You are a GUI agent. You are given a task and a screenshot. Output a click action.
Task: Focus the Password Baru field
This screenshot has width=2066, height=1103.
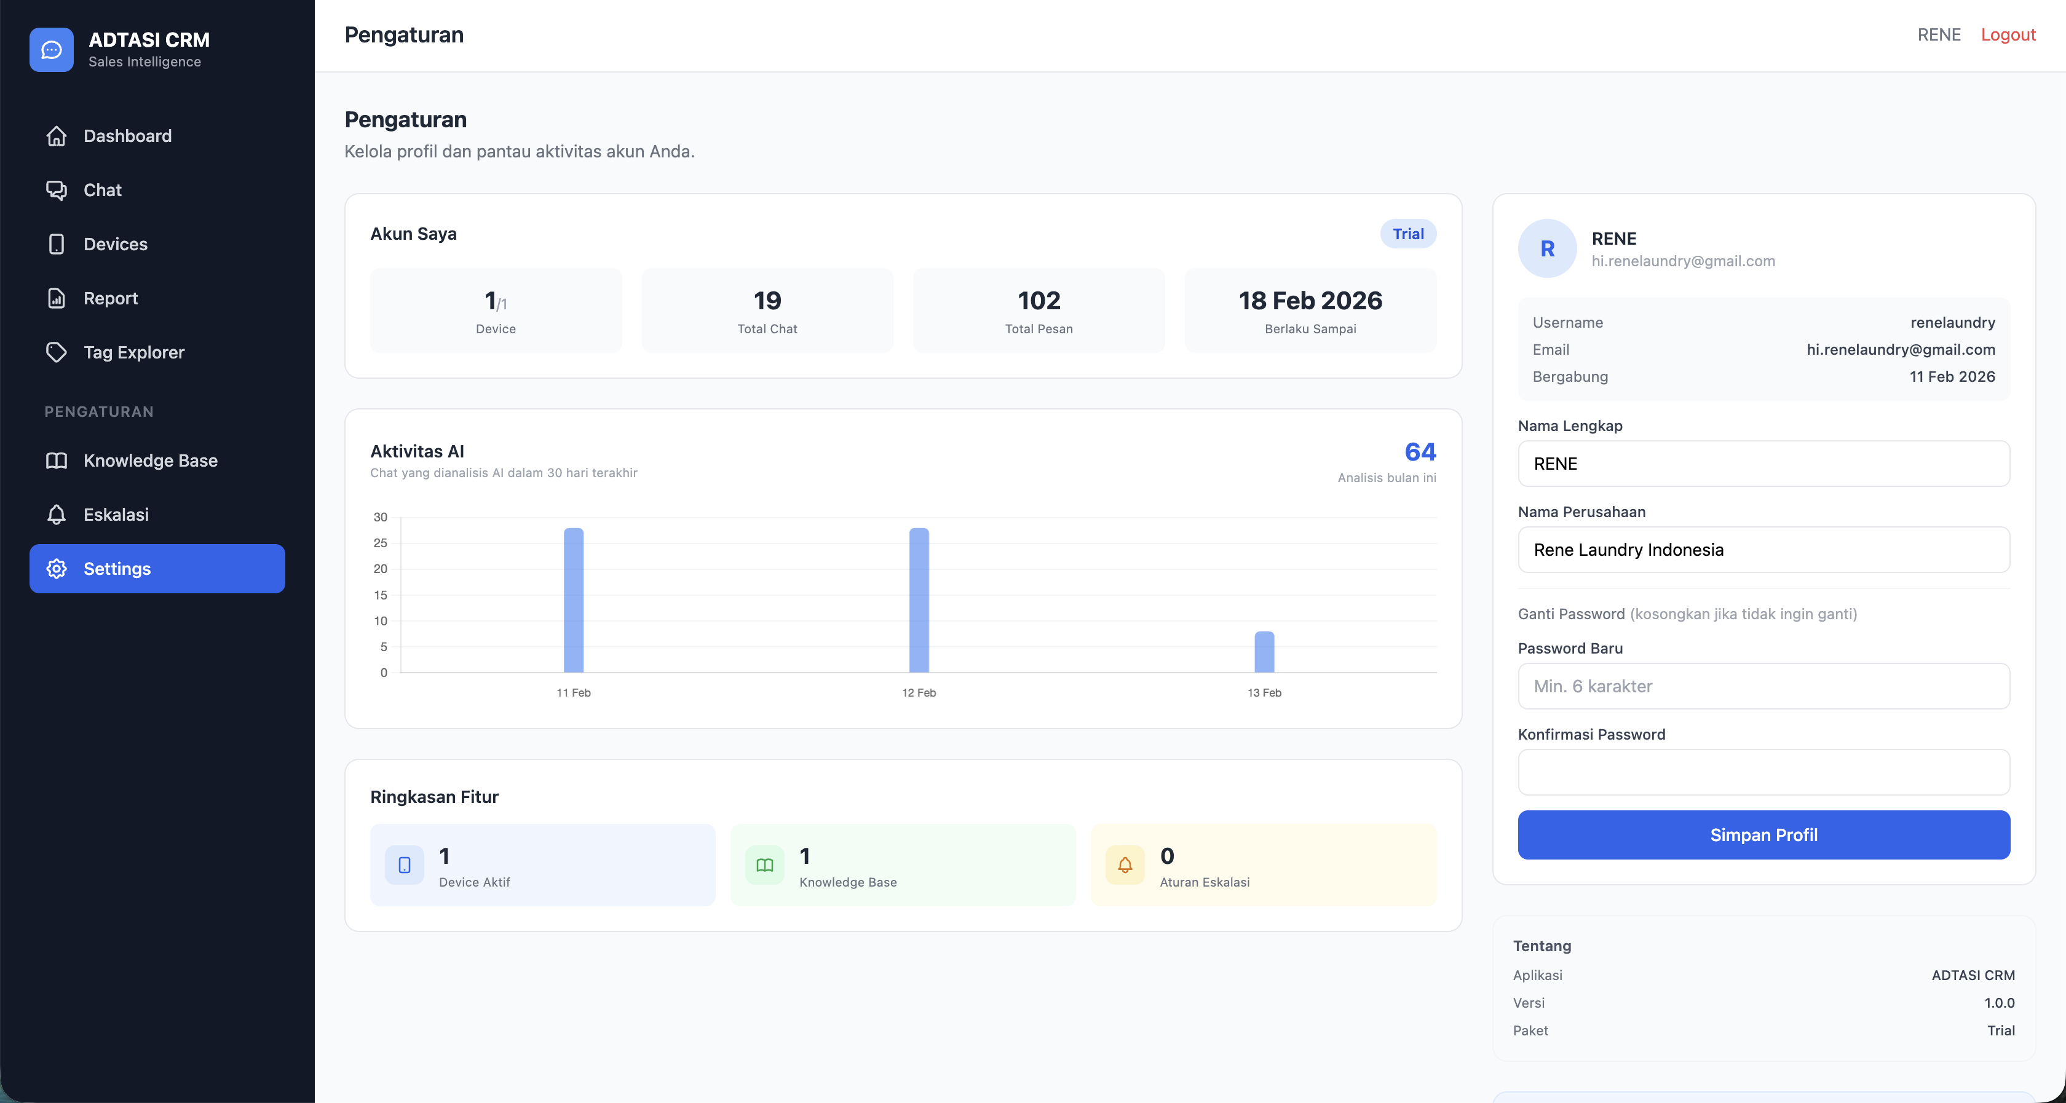(x=1763, y=686)
